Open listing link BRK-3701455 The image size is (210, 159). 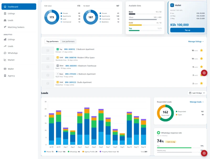pyautogui.click(x=71, y=74)
